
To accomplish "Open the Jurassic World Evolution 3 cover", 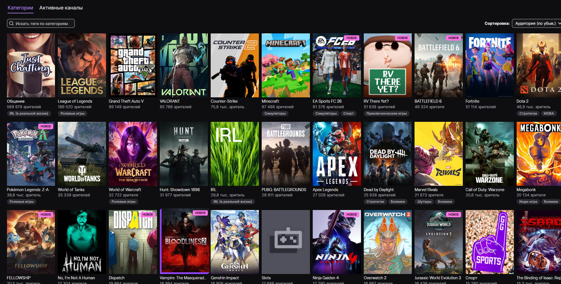I will point(439,242).
